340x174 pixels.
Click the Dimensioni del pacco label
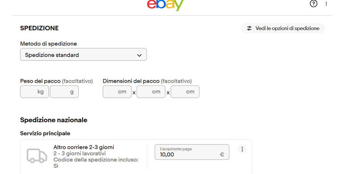pyautogui.click(x=131, y=81)
